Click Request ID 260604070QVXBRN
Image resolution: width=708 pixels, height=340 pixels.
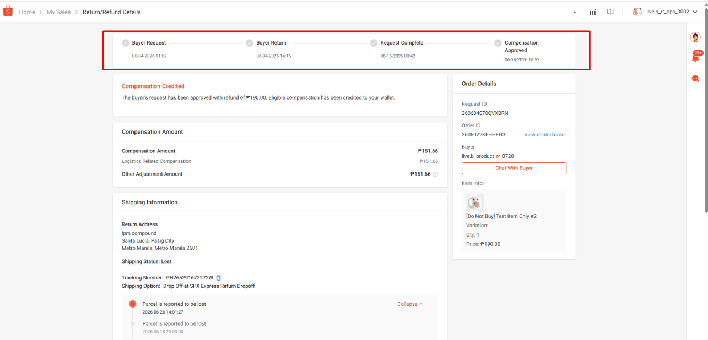[485, 113]
